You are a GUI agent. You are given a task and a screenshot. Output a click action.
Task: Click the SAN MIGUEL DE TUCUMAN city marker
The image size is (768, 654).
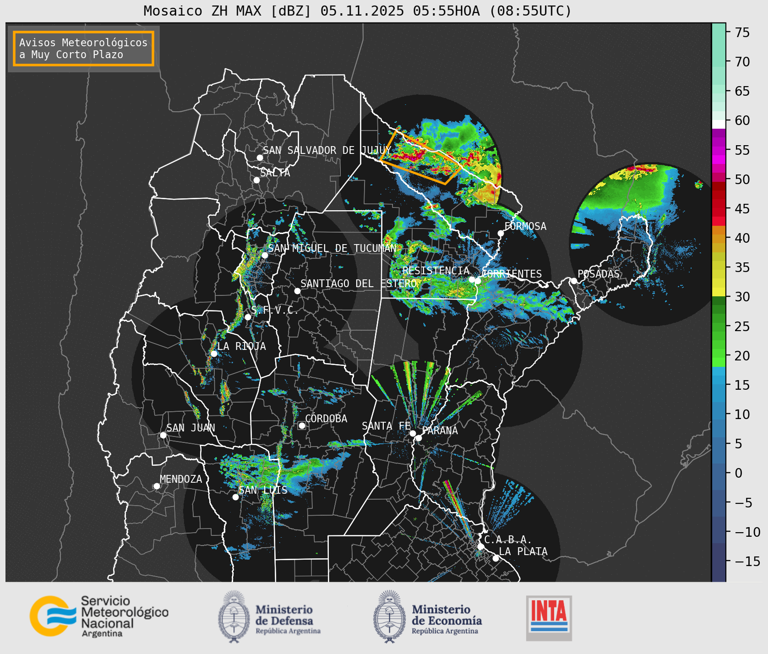264,255
